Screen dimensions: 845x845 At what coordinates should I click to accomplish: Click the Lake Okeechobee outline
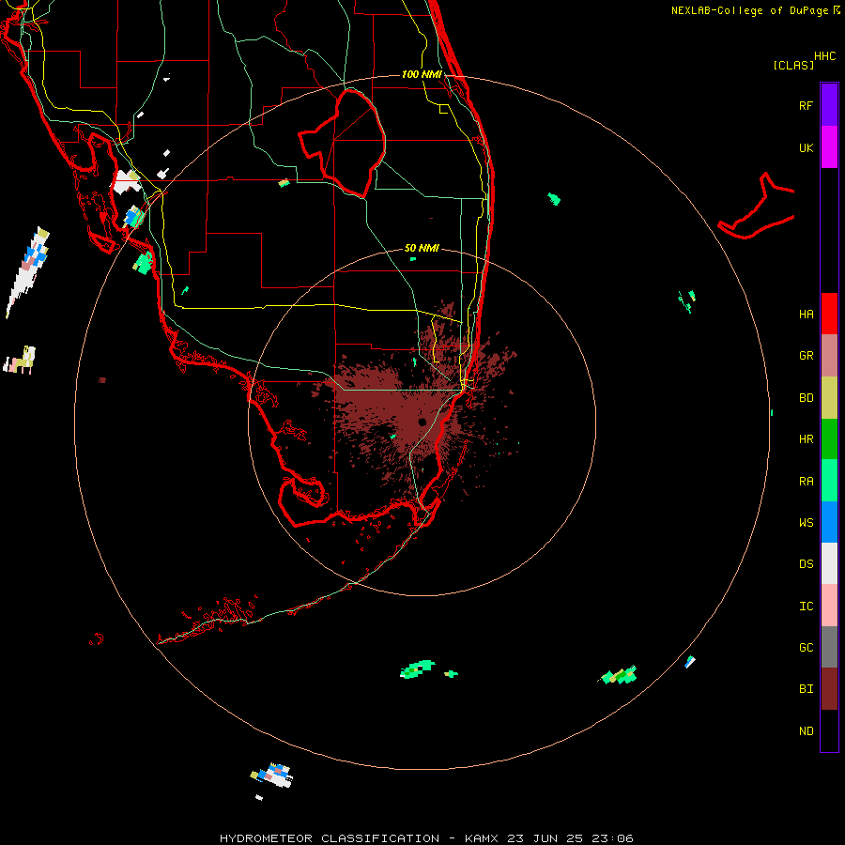tap(342, 143)
